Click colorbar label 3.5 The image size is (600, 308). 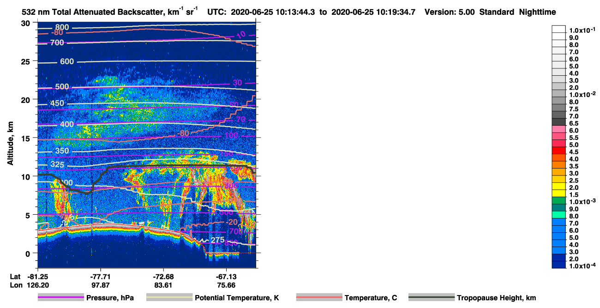pyautogui.click(x=575, y=166)
